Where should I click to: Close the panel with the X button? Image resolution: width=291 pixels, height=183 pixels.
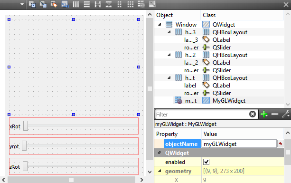click(x=286, y=4)
